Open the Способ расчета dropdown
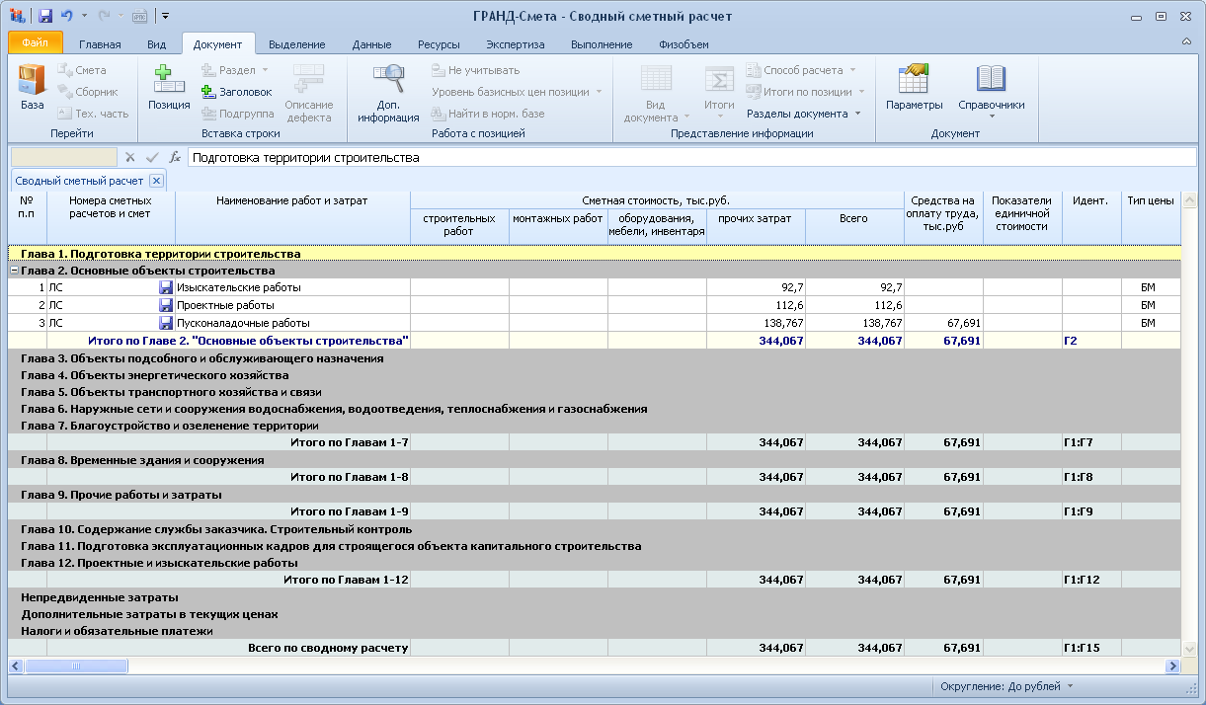 coord(800,70)
